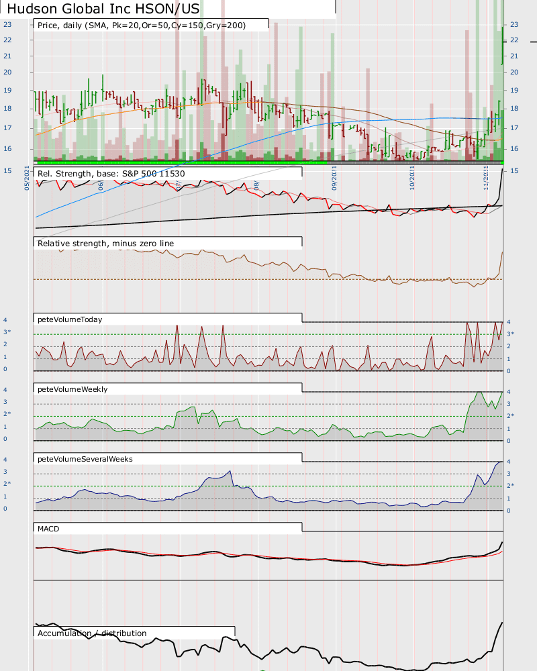Click 2* on peteVolumeWeekly right axis
Image resolution: width=537 pixels, height=671 pixels.
click(510, 416)
